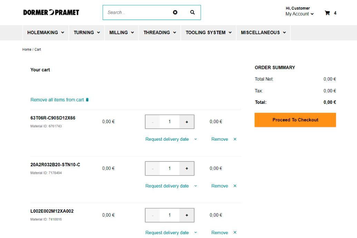Click X icon to remove 20A2R032B20-STN10-C

click(x=235, y=186)
